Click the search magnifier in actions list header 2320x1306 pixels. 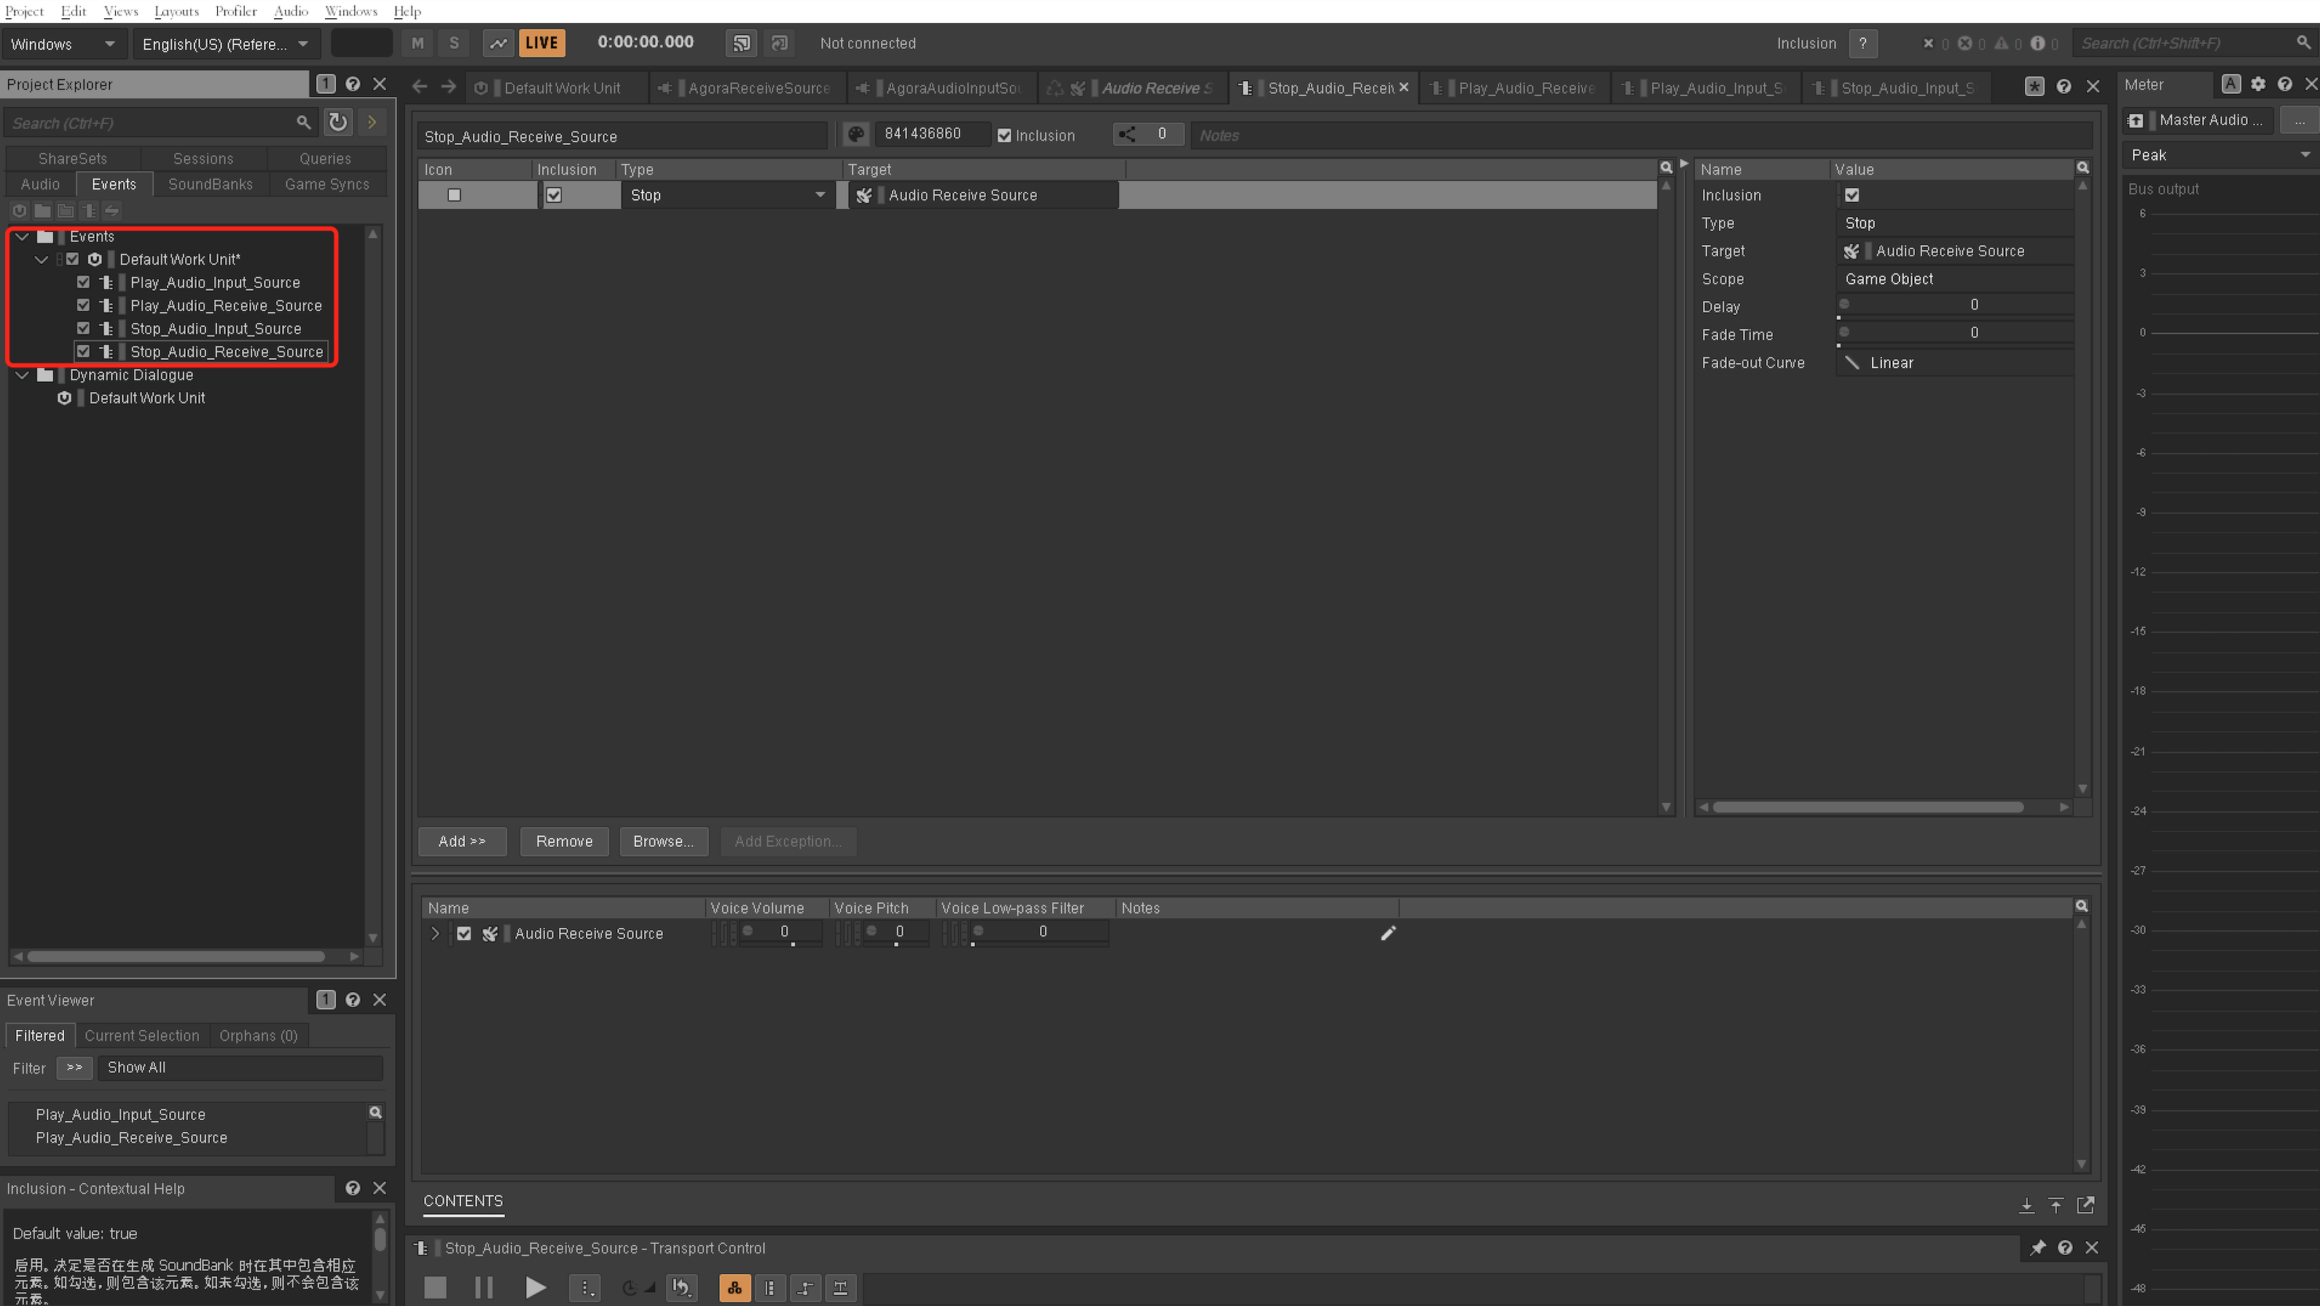pyautogui.click(x=1666, y=168)
